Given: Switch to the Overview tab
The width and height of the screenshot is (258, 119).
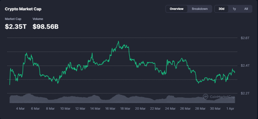Looking at the screenshot, I should coord(176,9).
